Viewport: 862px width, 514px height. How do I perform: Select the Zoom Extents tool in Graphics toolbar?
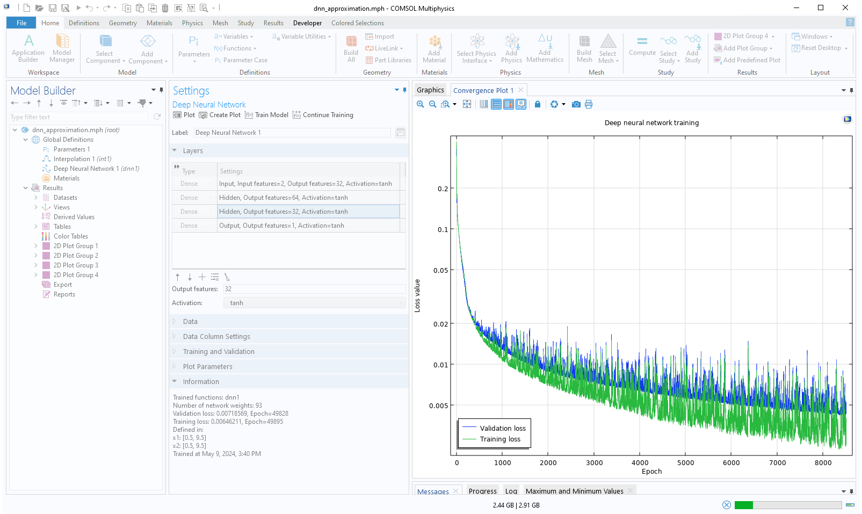(x=467, y=104)
